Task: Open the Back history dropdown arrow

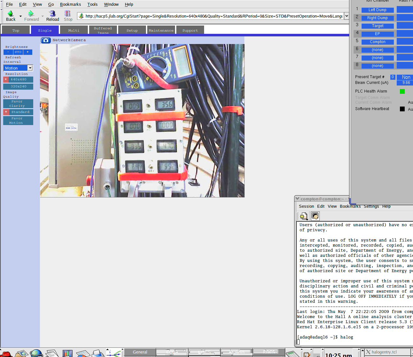Action: pos(21,16)
